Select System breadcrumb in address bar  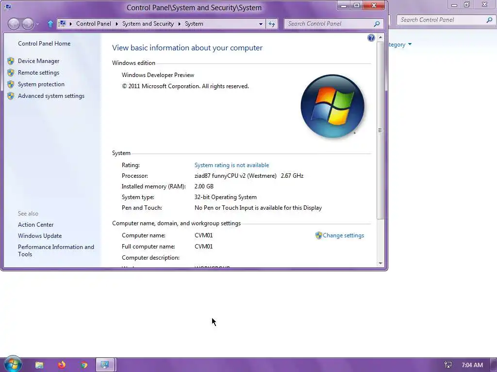point(194,24)
